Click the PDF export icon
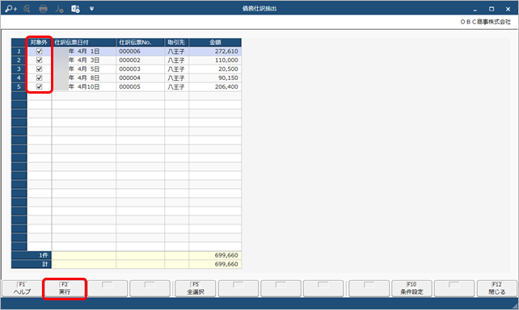519x310 pixels. pyautogui.click(x=59, y=9)
